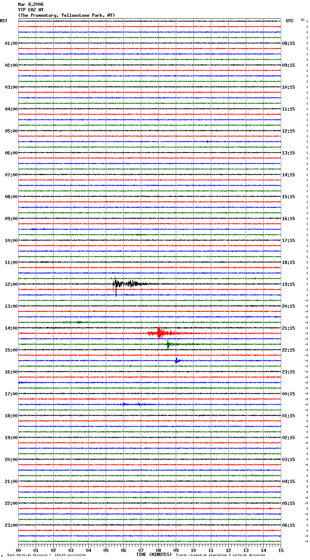Image resolution: width=310 pixels, height=560 pixels.
Task: Click the 'MST' time zone heading
Action: [x=4, y=21]
